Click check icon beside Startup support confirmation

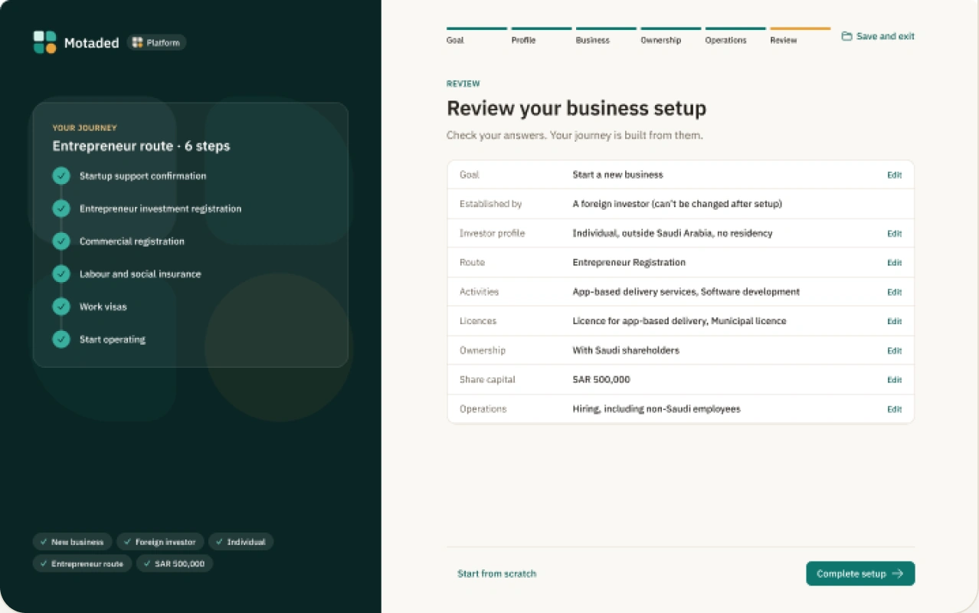[x=61, y=176]
